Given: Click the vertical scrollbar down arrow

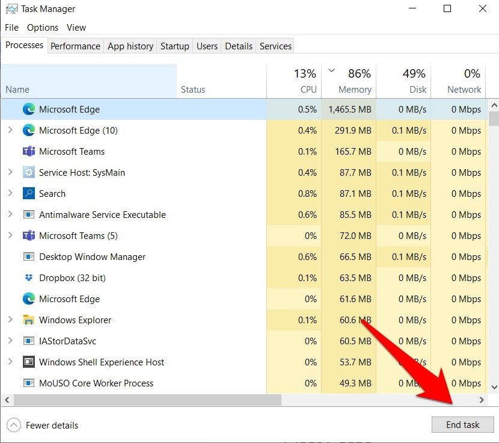Looking at the screenshot, I should (494, 388).
